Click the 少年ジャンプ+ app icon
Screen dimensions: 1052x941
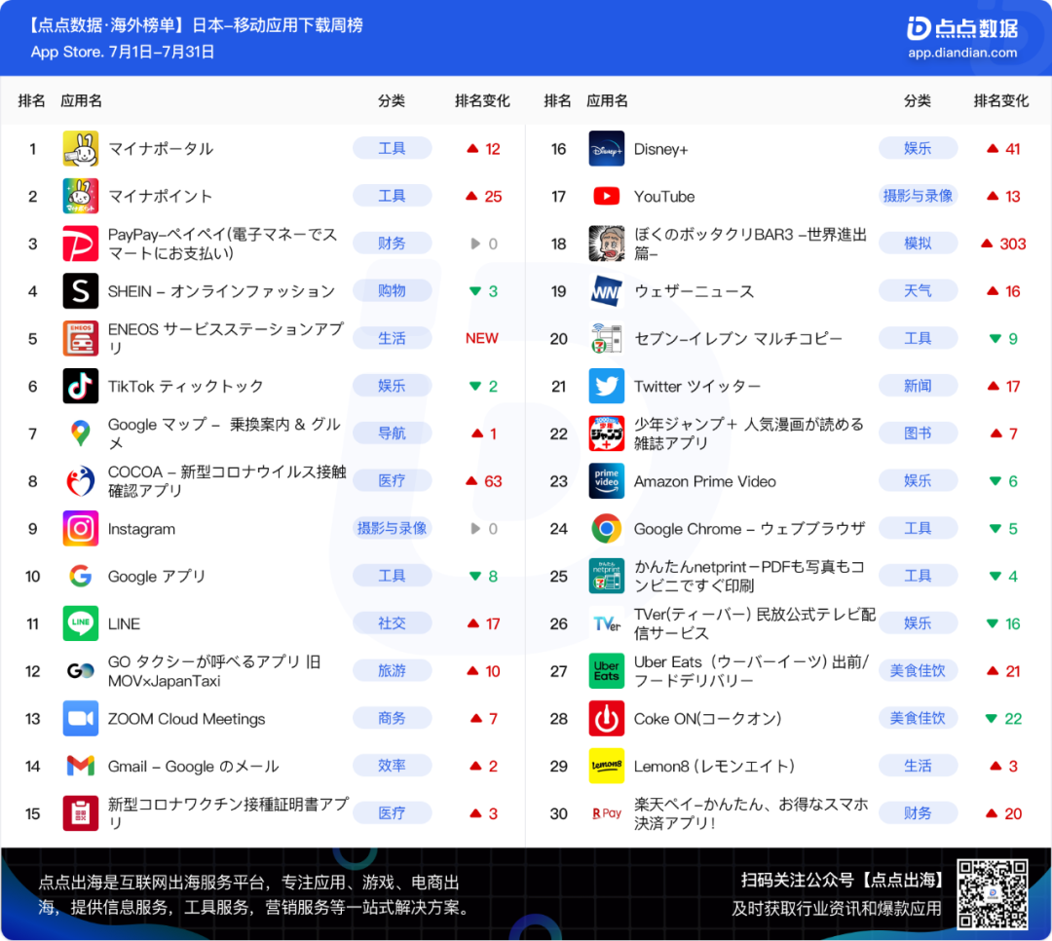tap(607, 433)
